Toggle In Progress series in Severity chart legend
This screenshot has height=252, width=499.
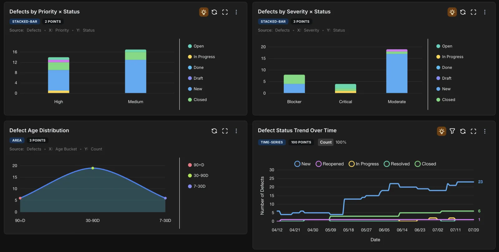pyautogui.click(x=450, y=57)
